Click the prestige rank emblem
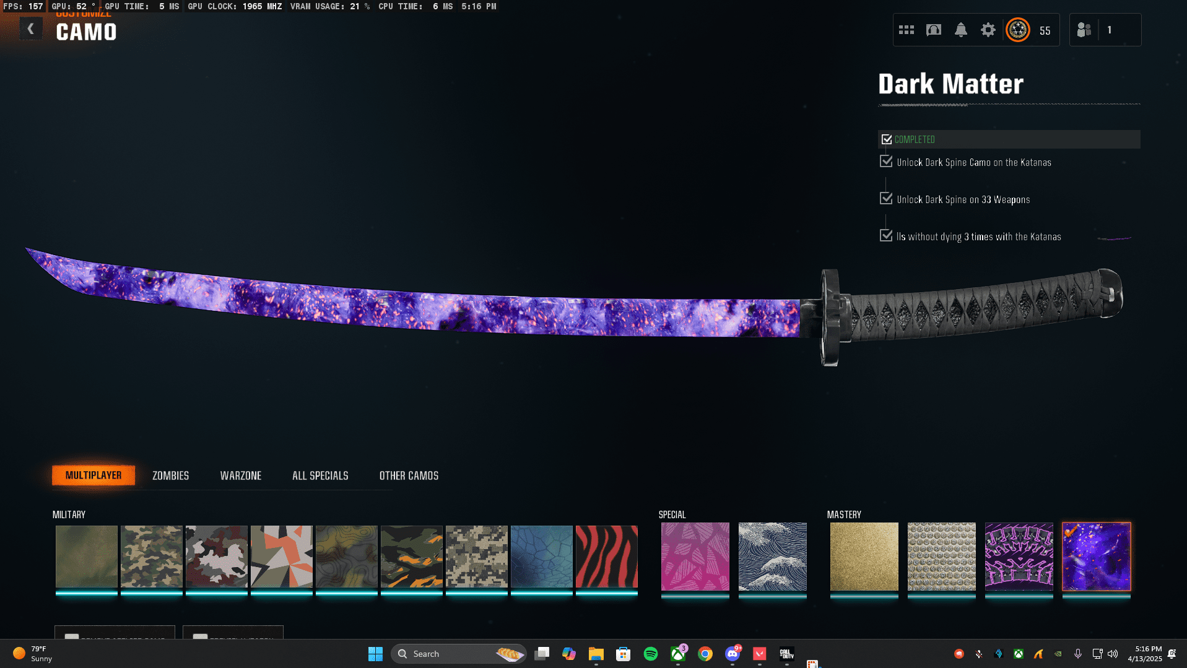 pos(1017,30)
